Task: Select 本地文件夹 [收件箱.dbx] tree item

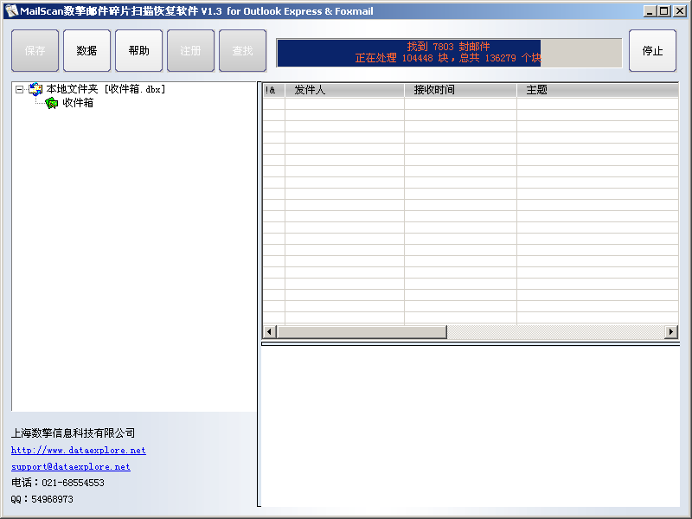Action: pyautogui.click(x=106, y=89)
